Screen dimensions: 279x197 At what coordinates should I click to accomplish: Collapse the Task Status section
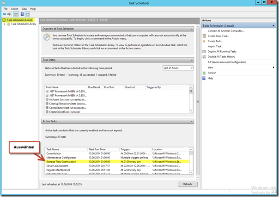(x=192, y=60)
